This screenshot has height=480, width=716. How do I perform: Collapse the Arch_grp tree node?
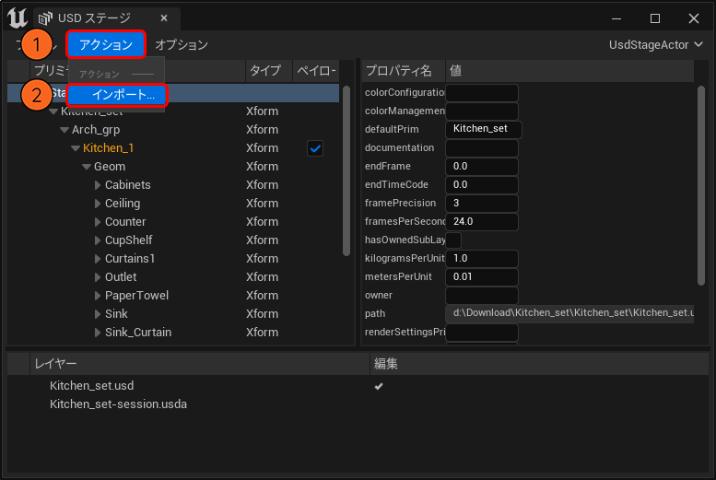pyautogui.click(x=65, y=130)
